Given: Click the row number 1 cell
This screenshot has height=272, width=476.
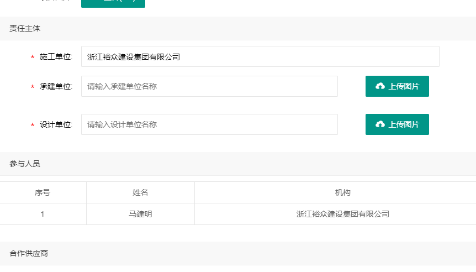Looking at the screenshot, I should coord(43,215).
